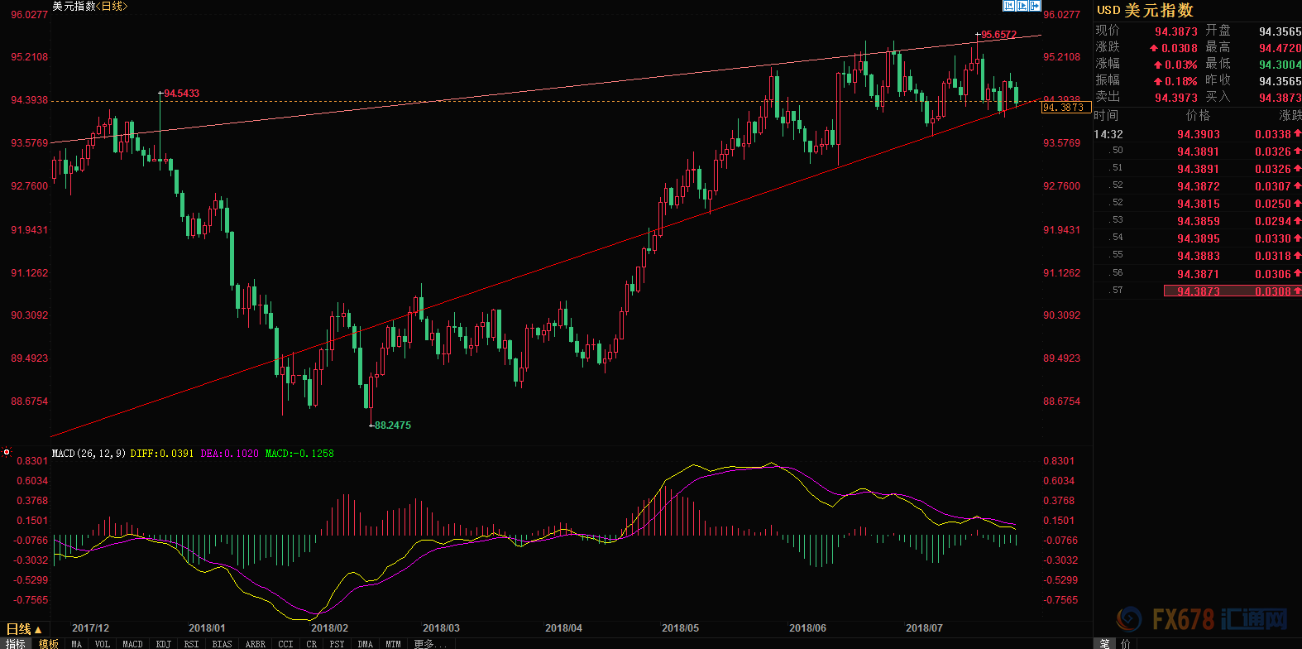Click the 2017/12 date axis label
This screenshot has width=1302, height=649.
pyautogui.click(x=90, y=628)
